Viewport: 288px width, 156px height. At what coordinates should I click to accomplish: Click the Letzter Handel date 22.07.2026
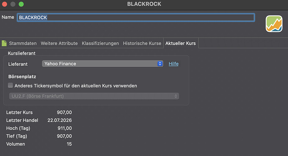(60, 120)
